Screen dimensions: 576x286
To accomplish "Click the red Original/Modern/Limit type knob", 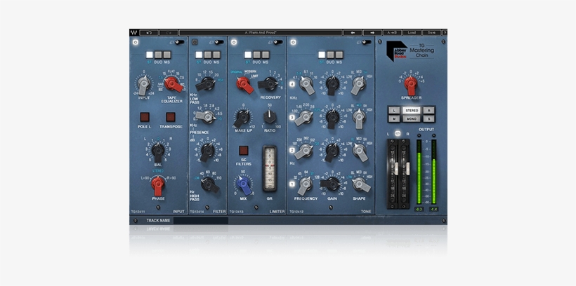I will (243, 84).
